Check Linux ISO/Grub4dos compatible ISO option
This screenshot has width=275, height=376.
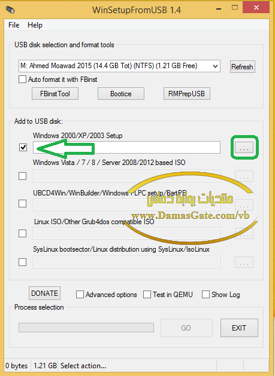[23, 233]
